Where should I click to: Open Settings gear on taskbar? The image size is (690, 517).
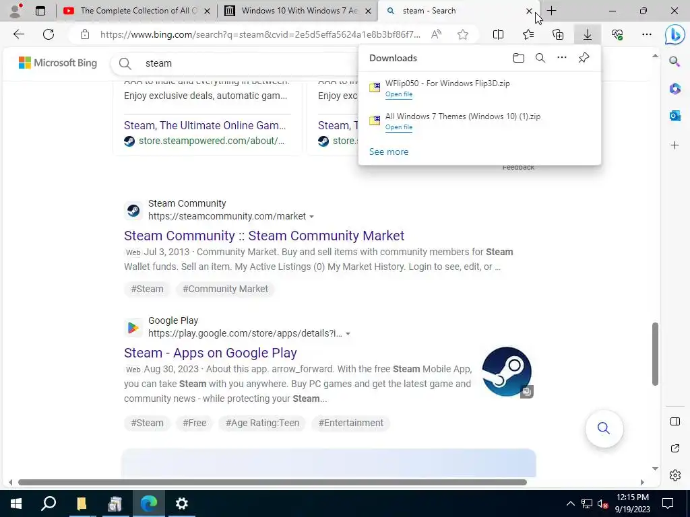click(182, 504)
